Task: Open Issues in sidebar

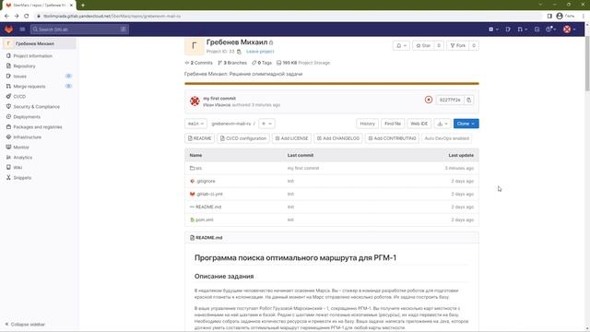Action: 20,76
